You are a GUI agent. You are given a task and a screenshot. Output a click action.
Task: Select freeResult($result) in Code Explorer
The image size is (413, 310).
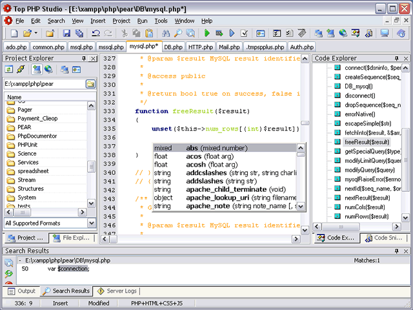(x=367, y=142)
